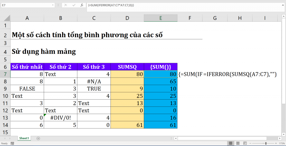Click the macro recording icon in status bar
Viewport: 286px width, 146px height.
pos(12,143)
